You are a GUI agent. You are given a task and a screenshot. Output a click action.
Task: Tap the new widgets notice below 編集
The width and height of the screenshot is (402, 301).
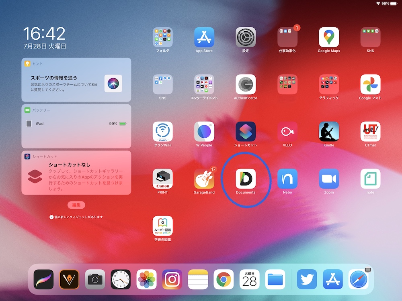click(76, 217)
